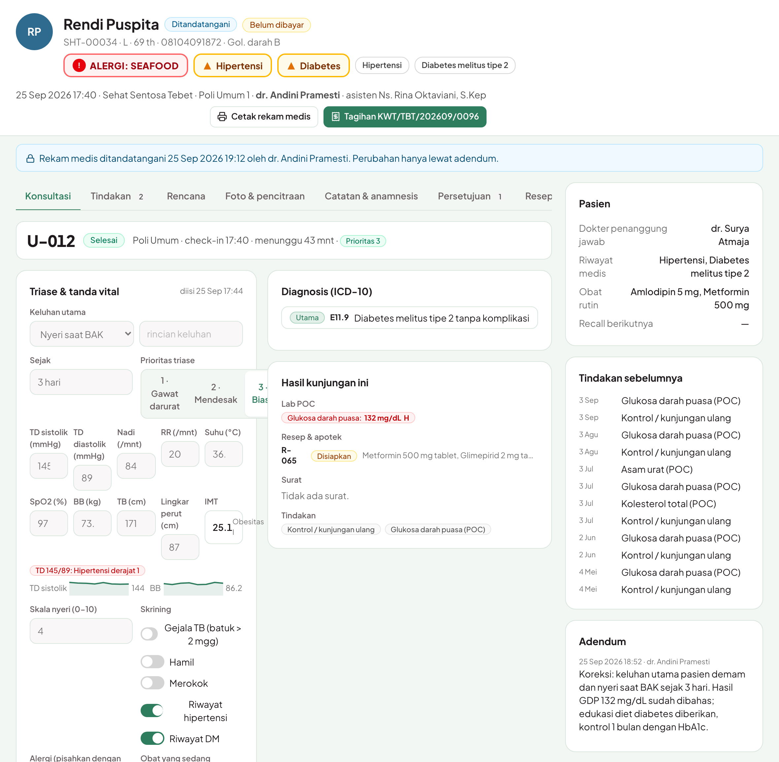Click the Cetak rekam medis button
The width and height of the screenshot is (779, 762).
(264, 117)
